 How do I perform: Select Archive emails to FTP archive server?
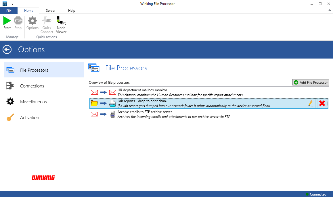[x=209, y=114]
